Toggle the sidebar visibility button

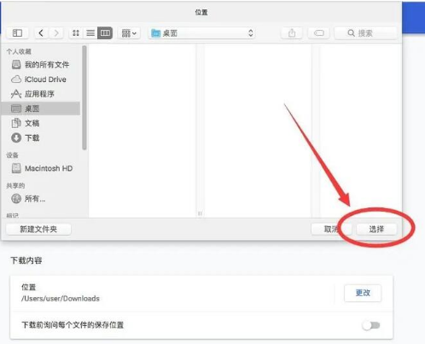click(x=17, y=33)
